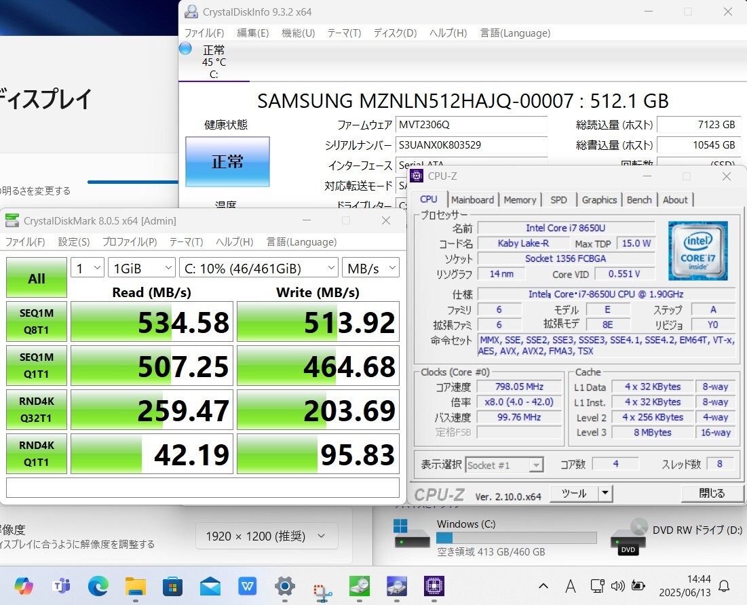Open the test count dropdown showing 1
Screen dimensions: 747x605
88,269
